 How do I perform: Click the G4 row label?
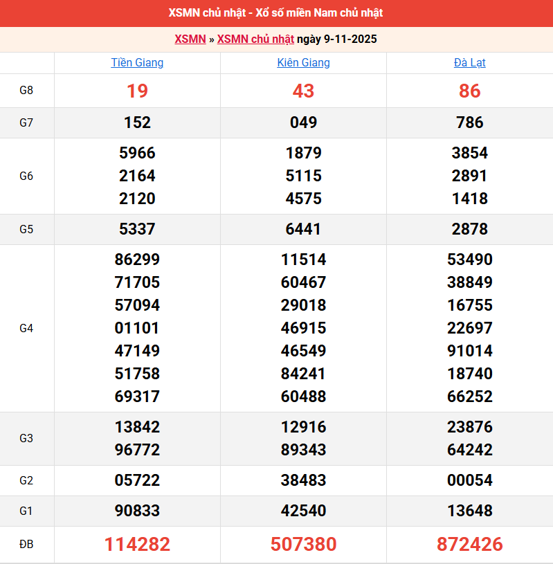tap(26, 328)
